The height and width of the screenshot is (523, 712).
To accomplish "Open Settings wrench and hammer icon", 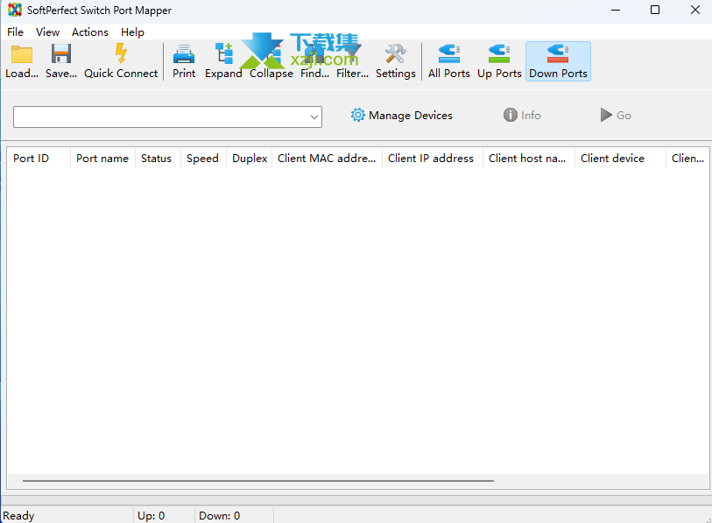I will (396, 54).
